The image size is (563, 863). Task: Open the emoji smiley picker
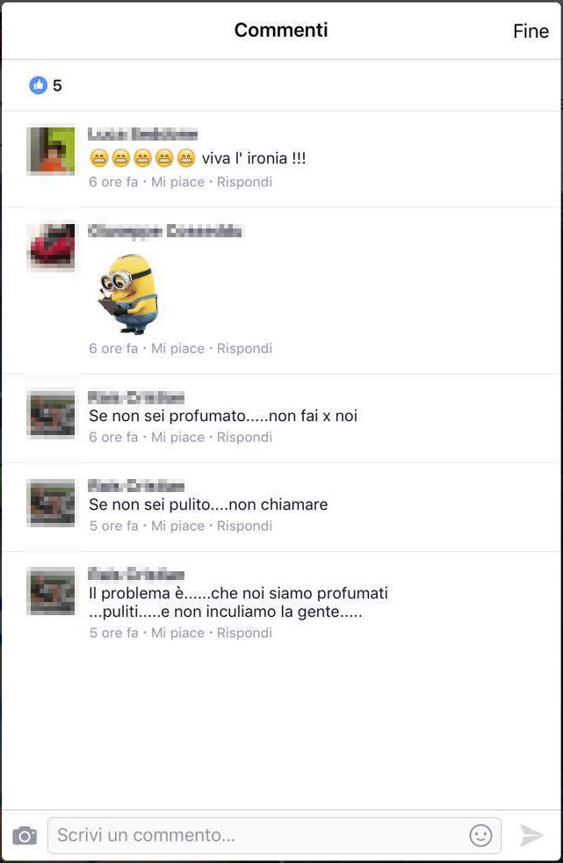(480, 835)
